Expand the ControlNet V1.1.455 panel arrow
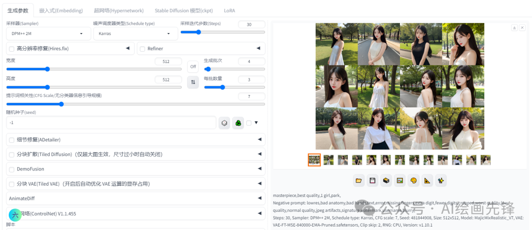532x230 pixels. click(260, 213)
